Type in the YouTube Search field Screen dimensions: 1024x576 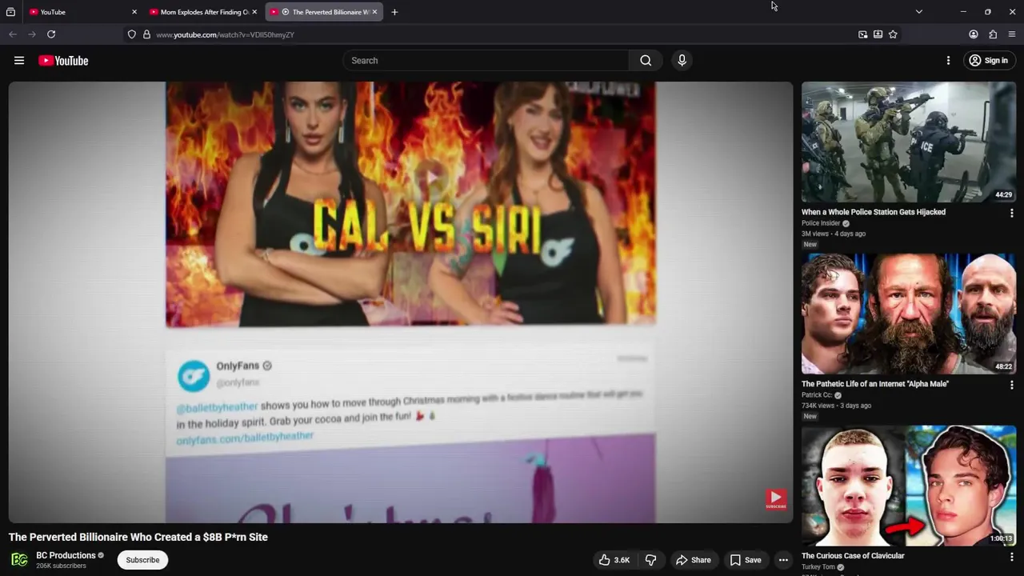486,61
